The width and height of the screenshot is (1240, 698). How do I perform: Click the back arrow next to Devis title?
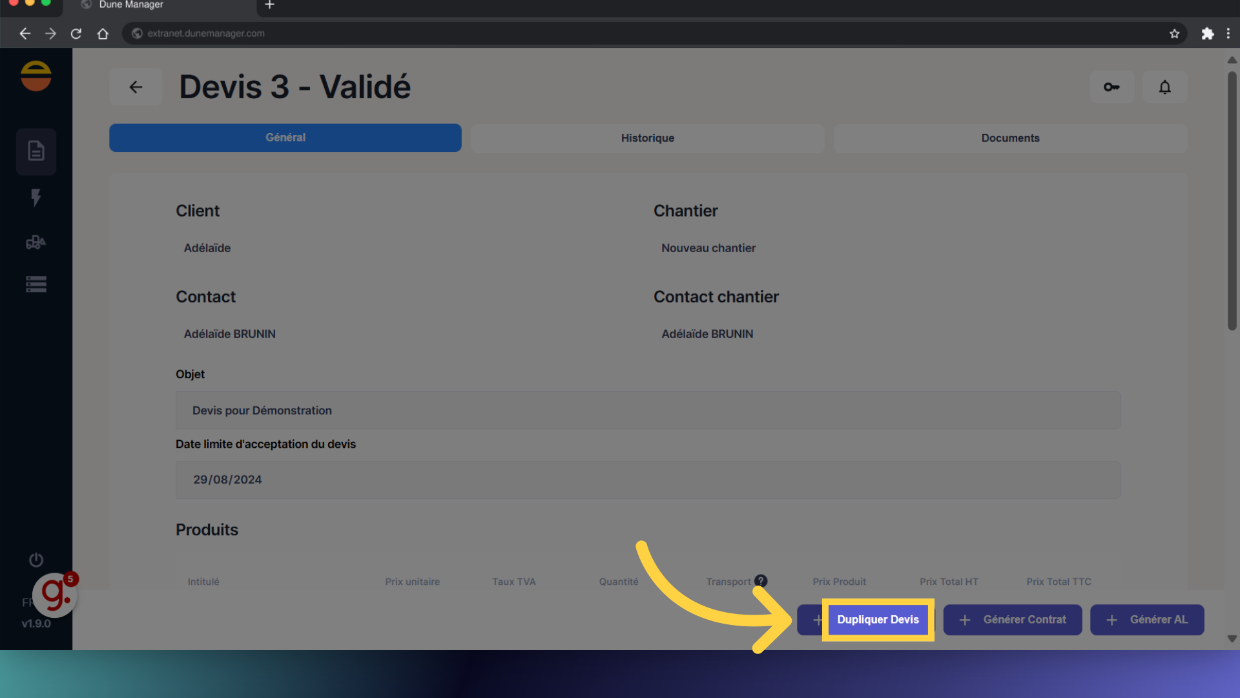click(136, 87)
